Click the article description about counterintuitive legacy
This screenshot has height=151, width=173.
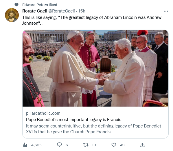pyautogui.click(x=93, y=129)
